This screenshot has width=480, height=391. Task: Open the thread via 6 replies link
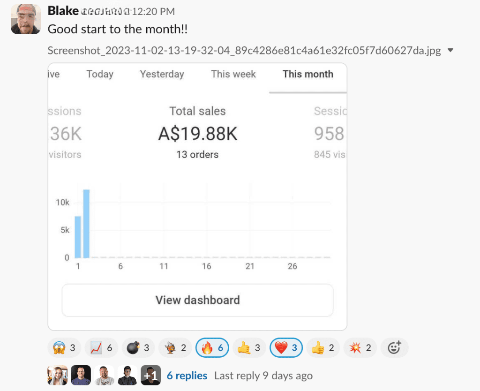coord(187,375)
